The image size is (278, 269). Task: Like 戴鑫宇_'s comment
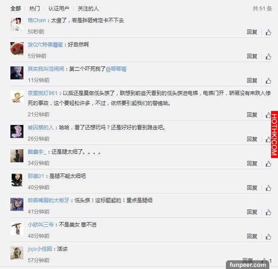point(268,164)
